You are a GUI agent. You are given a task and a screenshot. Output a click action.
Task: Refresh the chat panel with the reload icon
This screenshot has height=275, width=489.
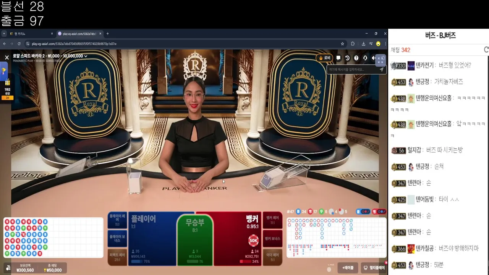click(486, 50)
